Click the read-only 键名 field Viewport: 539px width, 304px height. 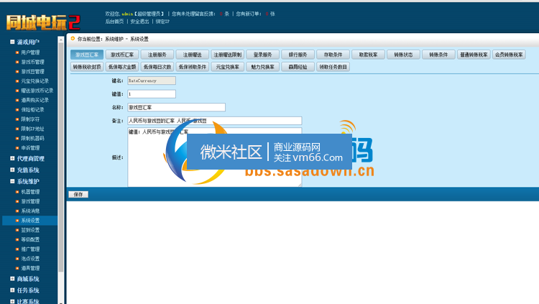pos(152,80)
